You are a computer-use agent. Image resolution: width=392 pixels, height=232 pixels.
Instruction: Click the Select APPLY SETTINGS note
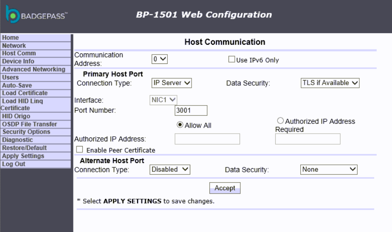(x=146, y=201)
